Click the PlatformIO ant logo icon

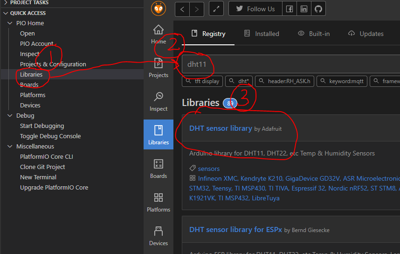159,8
